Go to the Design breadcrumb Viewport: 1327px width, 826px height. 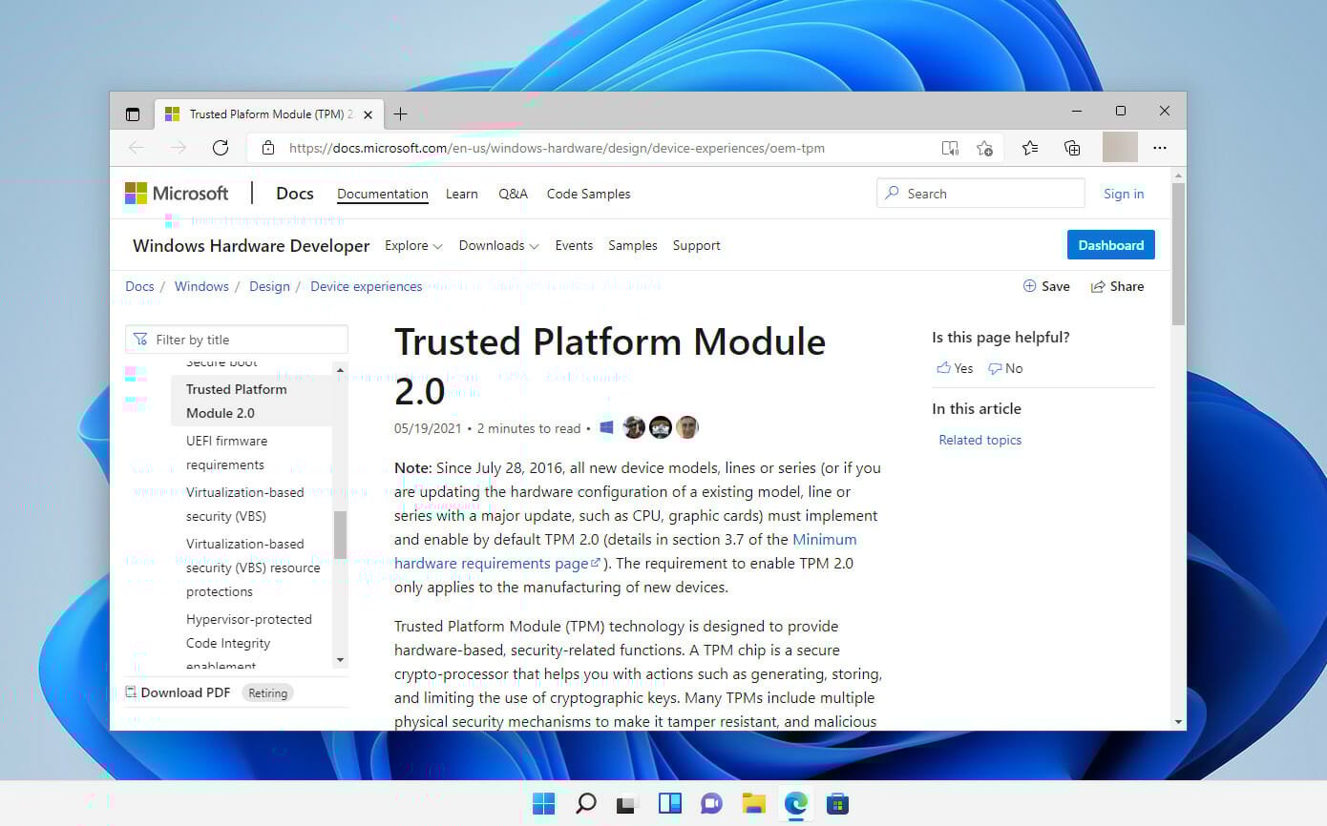269,286
